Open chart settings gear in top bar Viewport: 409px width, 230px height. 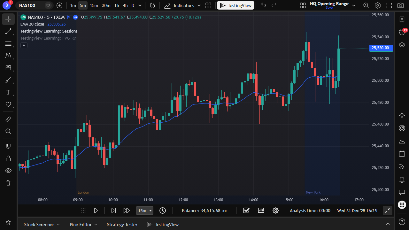point(378,5)
